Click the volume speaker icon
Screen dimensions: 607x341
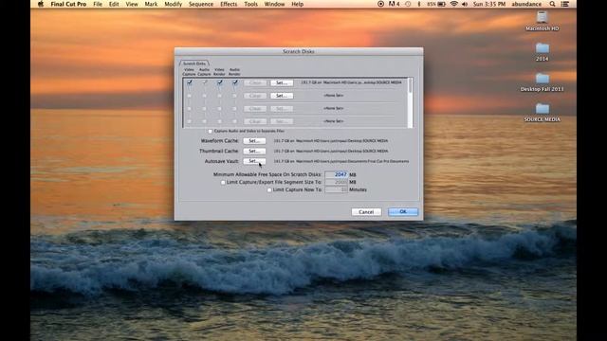click(465, 4)
